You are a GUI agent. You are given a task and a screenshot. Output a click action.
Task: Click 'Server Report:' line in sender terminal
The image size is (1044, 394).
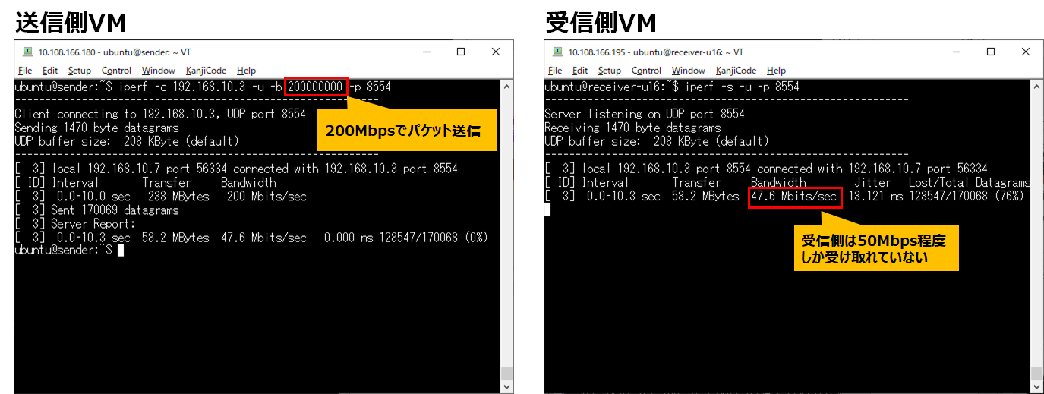(x=75, y=224)
